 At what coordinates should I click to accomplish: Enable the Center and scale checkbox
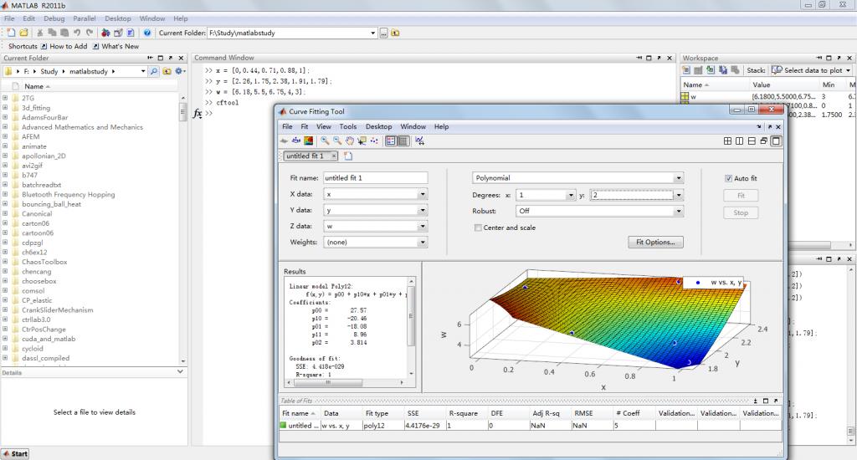click(478, 227)
